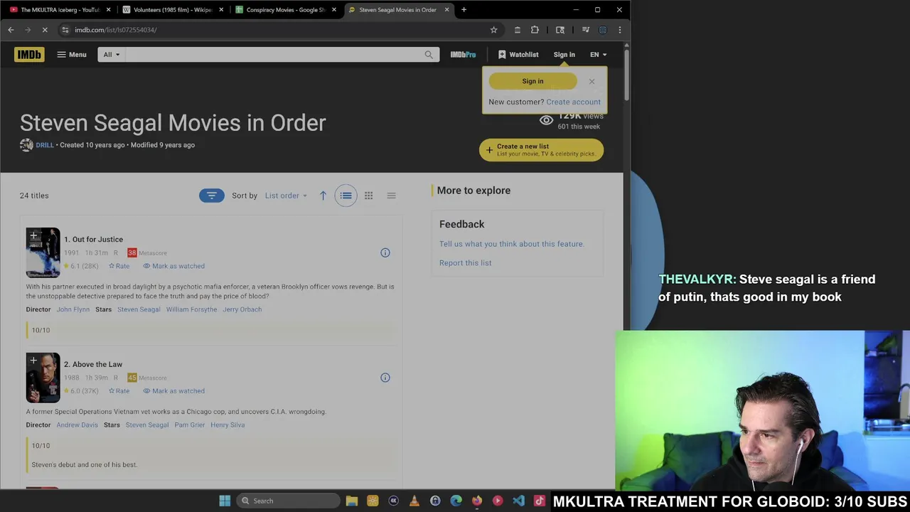Image resolution: width=910 pixels, height=512 pixels.
Task: Go back in browser
Action: [11, 30]
